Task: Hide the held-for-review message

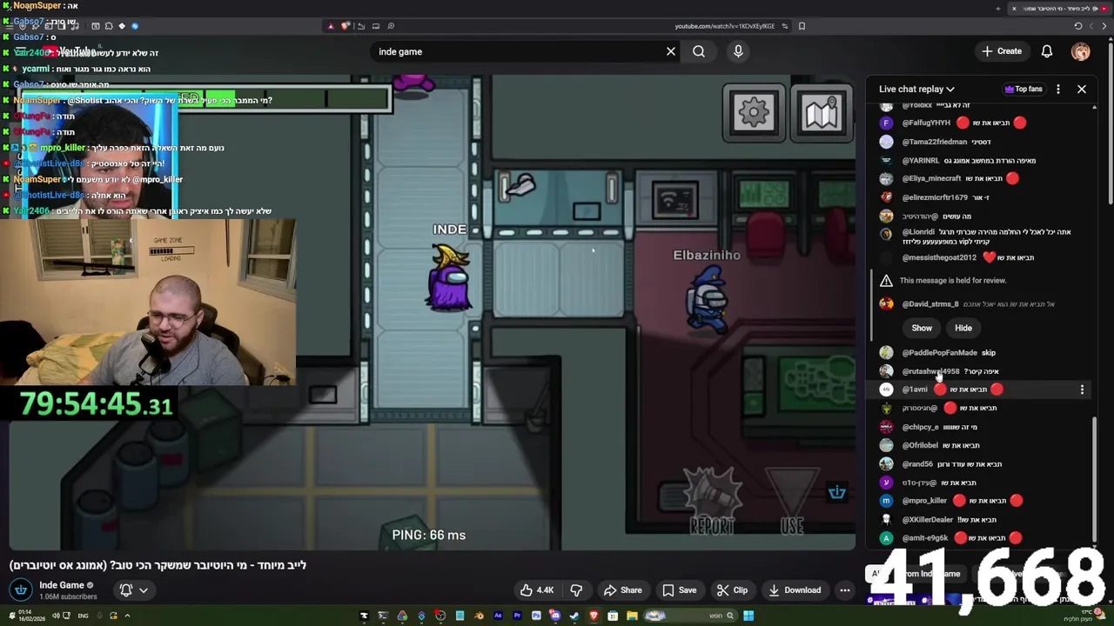Action: (x=963, y=328)
